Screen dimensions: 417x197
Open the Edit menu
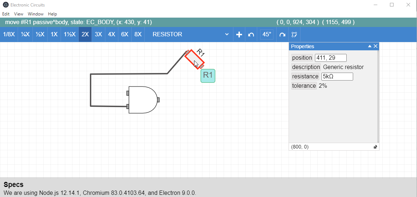6,14
